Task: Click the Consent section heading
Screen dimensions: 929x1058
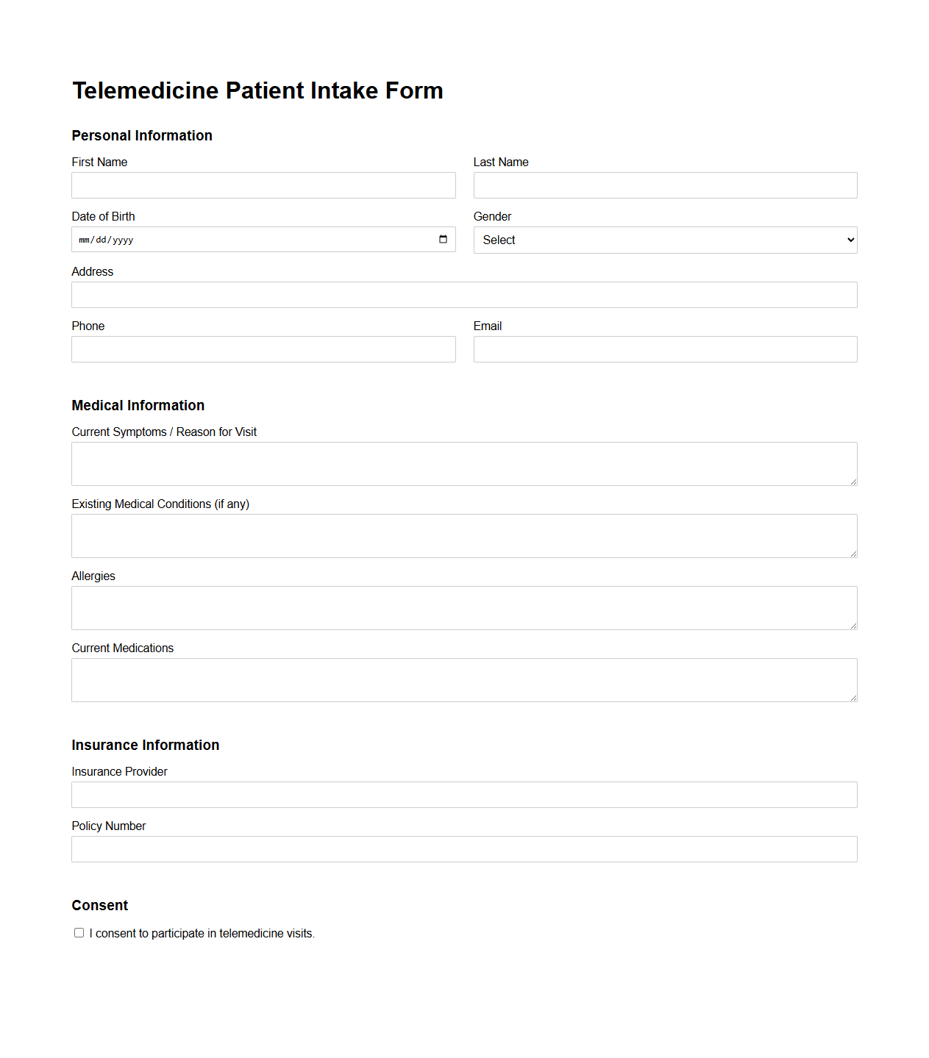Action: pyautogui.click(x=99, y=905)
